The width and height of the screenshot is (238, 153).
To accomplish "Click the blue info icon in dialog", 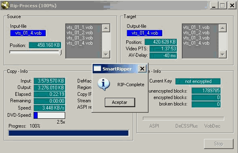I will click(x=104, y=84).
